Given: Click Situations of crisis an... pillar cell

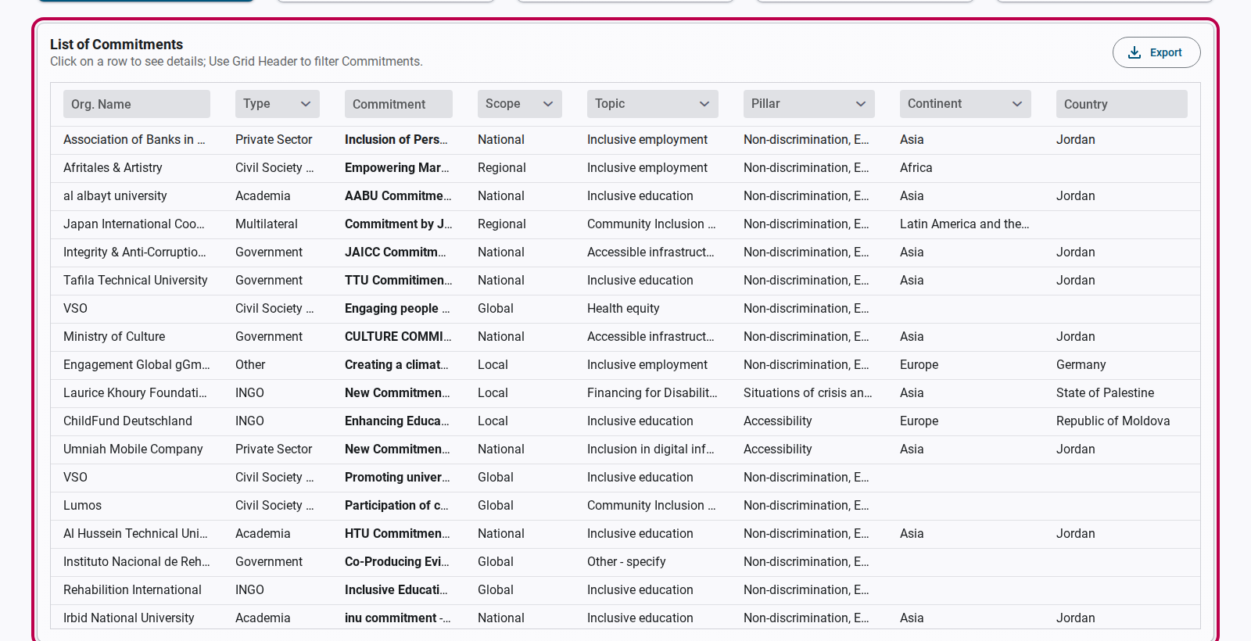Looking at the screenshot, I should [808, 393].
